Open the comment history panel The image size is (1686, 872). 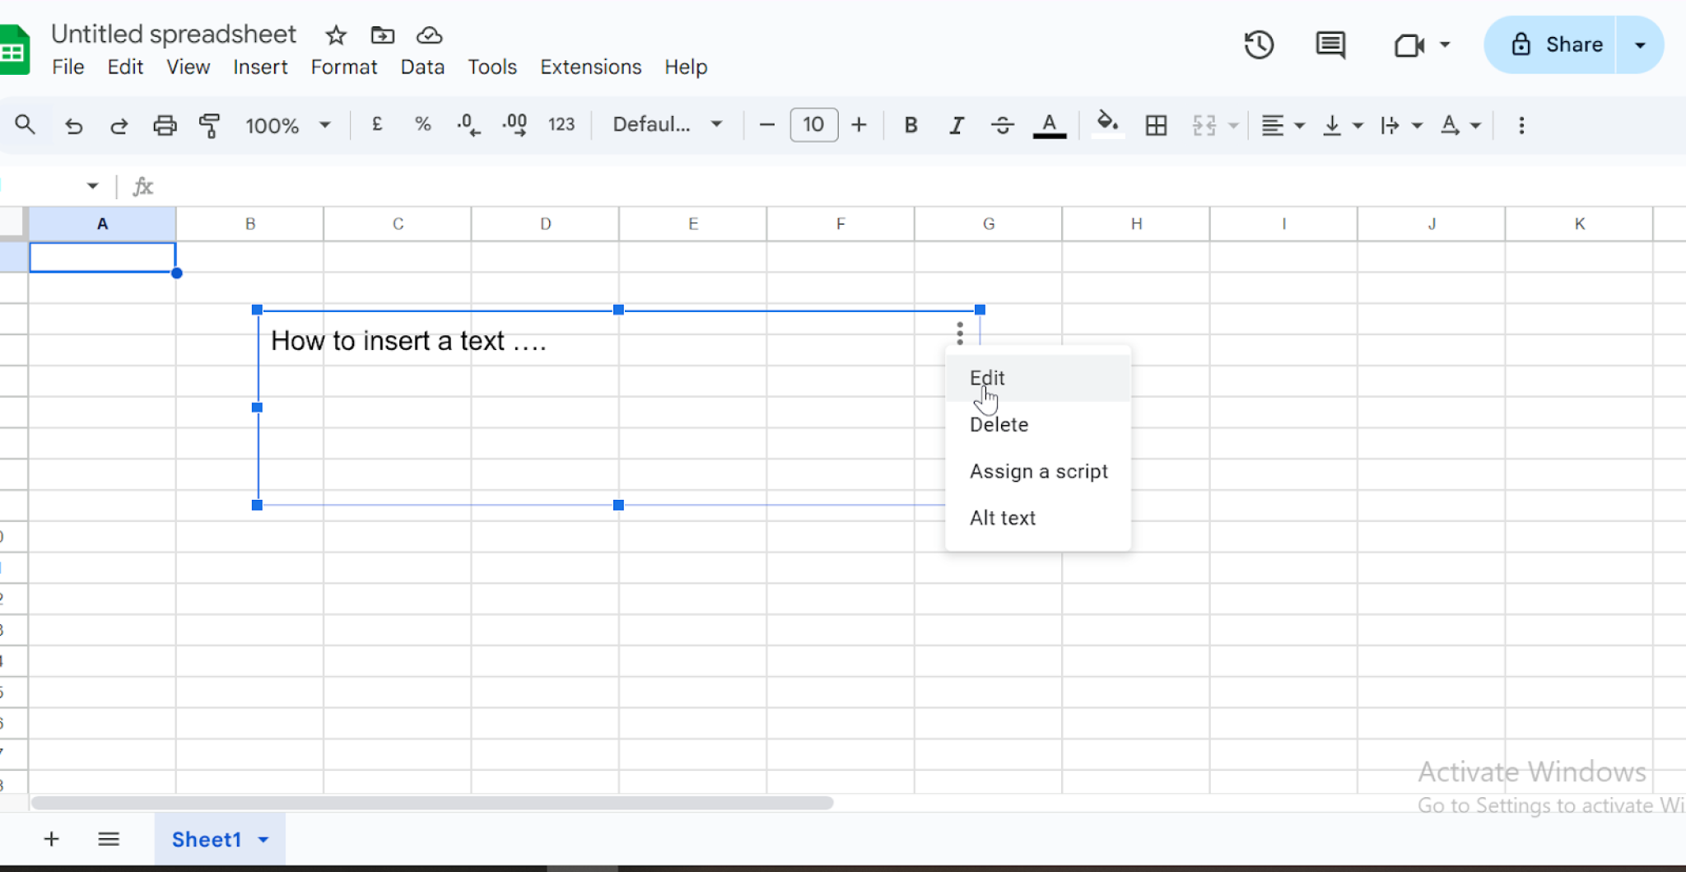pyautogui.click(x=1330, y=45)
